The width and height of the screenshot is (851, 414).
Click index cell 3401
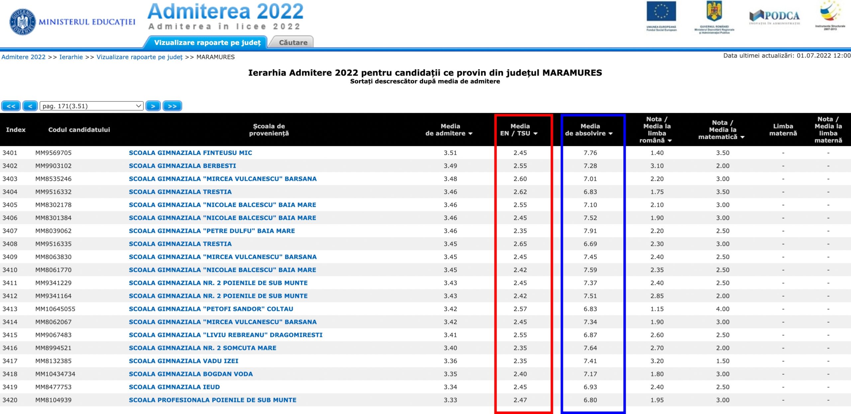click(x=10, y=153)
